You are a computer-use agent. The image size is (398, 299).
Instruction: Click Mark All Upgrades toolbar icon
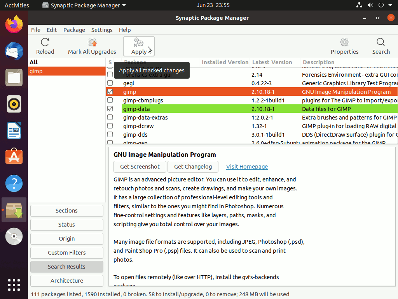click(x=92, y=46)
